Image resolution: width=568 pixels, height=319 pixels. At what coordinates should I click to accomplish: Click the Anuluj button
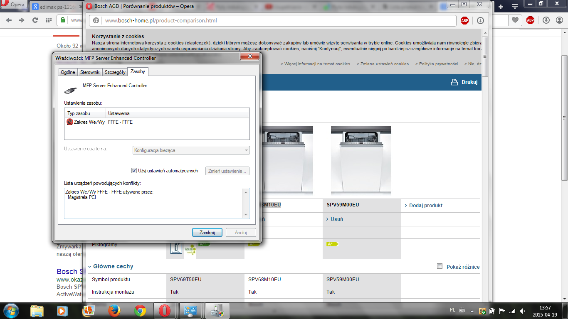(241, 233)
